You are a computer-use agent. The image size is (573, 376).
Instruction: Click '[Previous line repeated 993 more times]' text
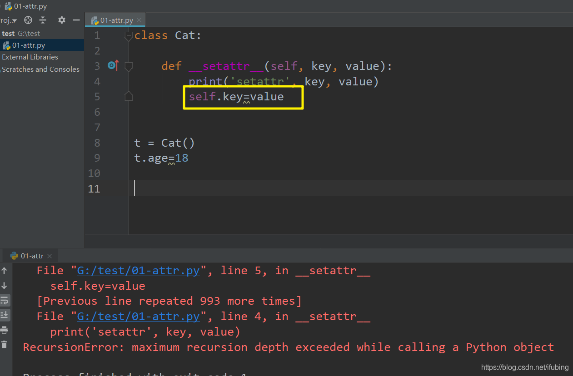click(169, 301)
